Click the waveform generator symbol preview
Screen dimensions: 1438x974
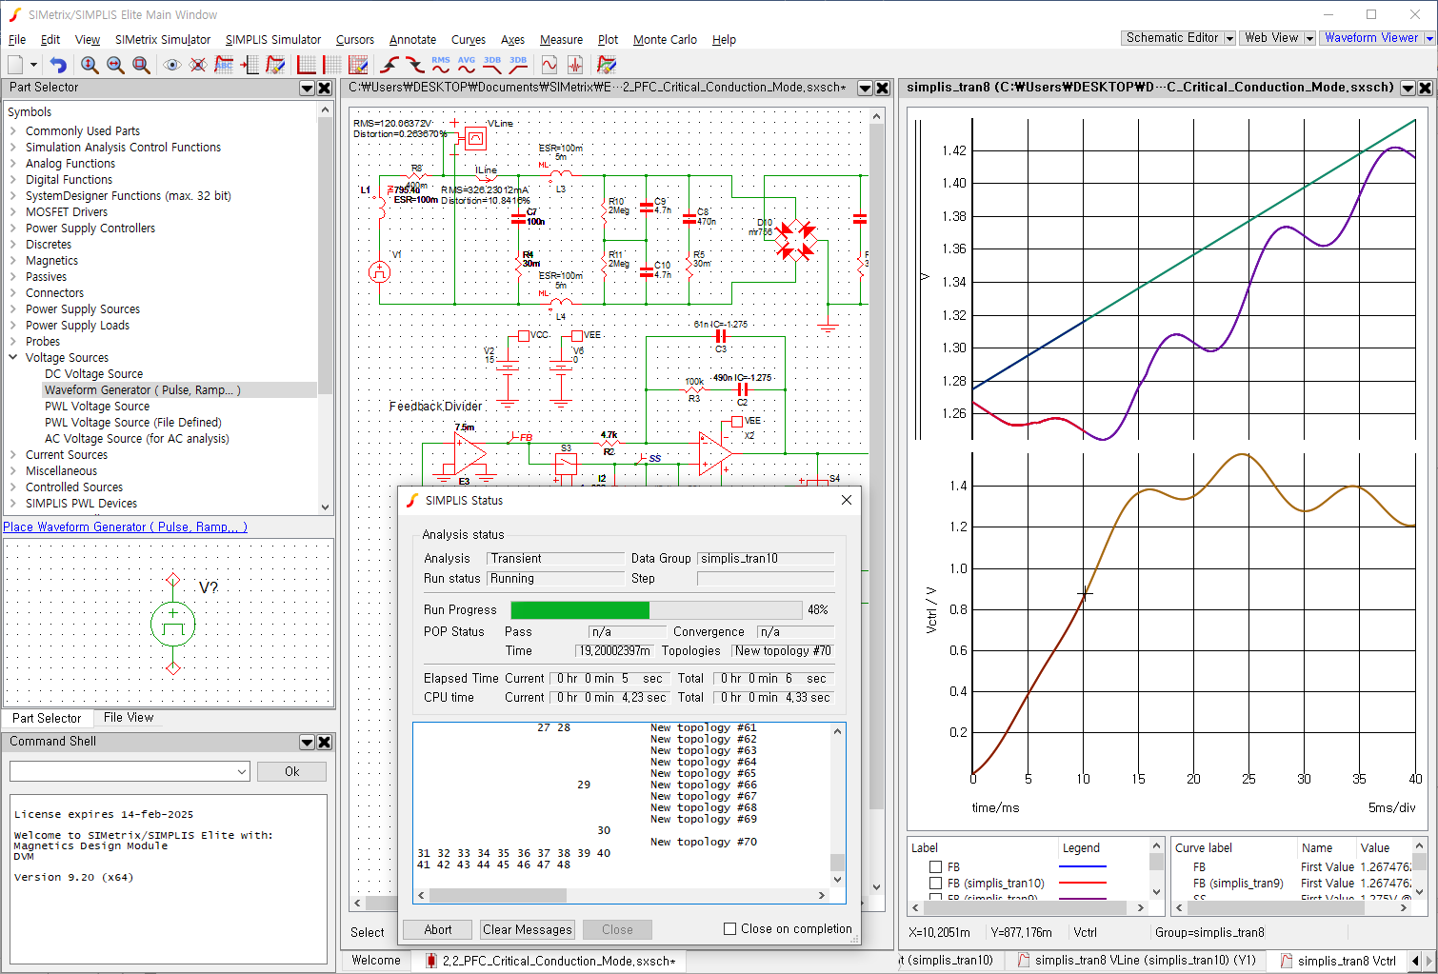tap(172, 625)
